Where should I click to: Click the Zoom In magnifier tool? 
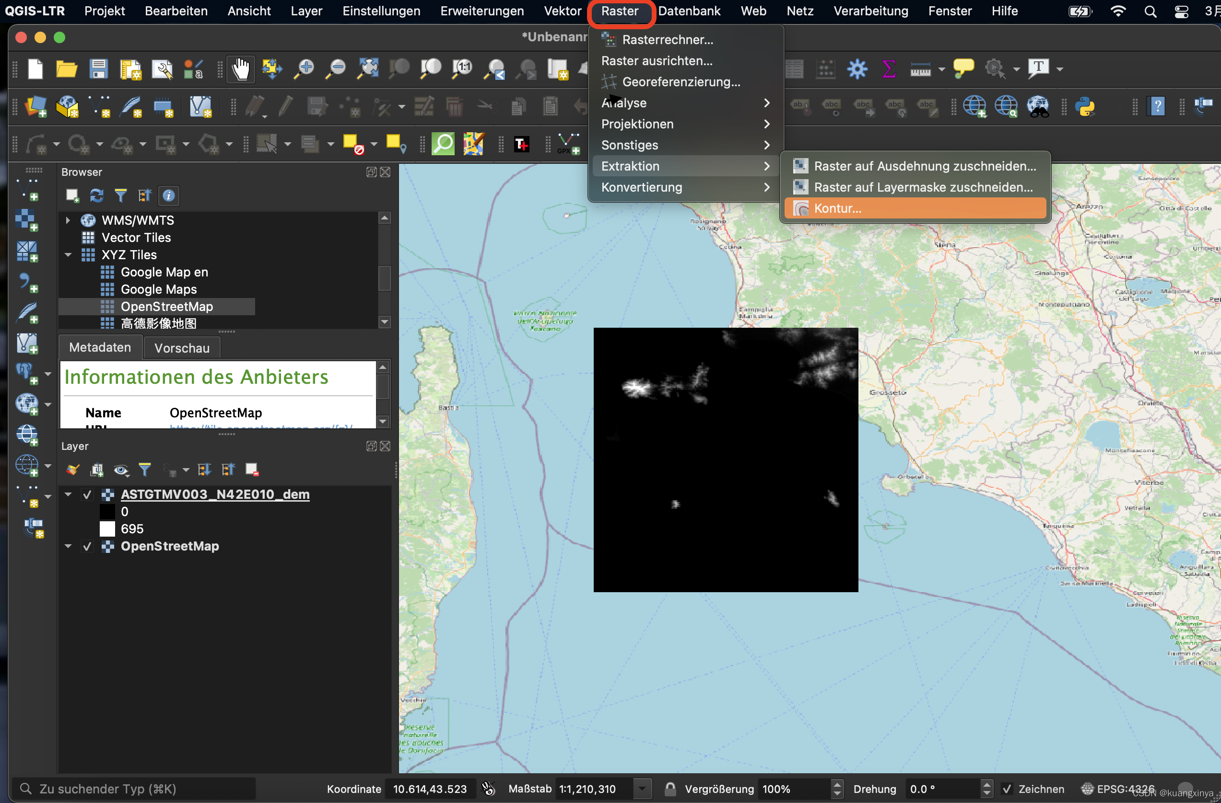304,68
